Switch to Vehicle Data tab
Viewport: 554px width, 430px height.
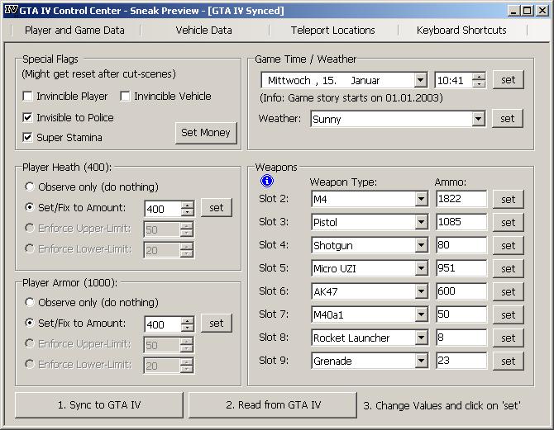click(204, 31)
